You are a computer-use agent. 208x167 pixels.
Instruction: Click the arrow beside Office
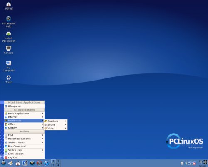tap(43, 124)
